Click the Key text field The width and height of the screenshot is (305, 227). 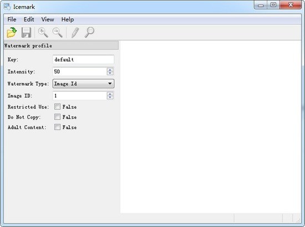click(83, 59)
